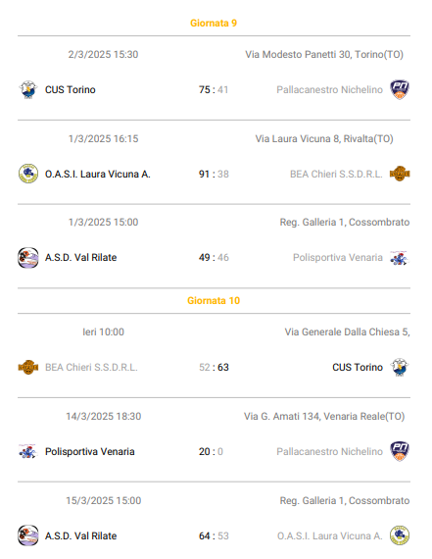
Task: Click Polisportiva Venaria logo in Giornata 10
Action: (x=28, y=451)
